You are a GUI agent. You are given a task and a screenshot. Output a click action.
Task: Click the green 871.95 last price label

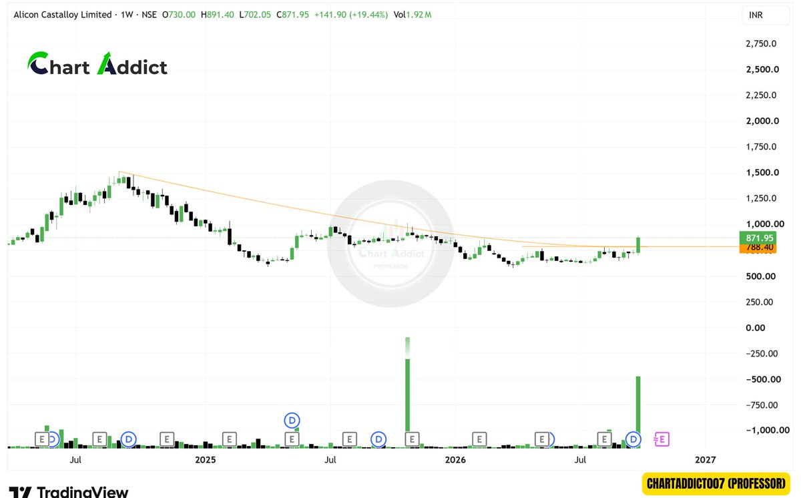[759, 238]
